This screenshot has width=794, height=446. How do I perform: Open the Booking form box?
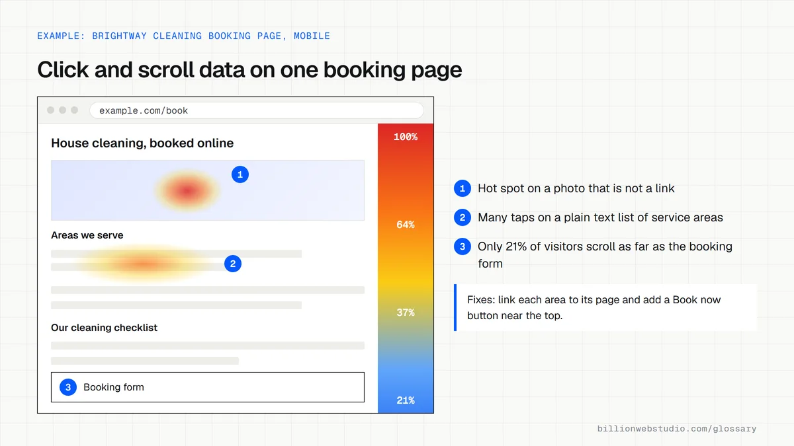click(x=208, y=387)
